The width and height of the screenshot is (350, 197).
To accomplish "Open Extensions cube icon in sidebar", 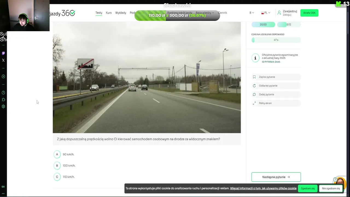I will [3, 100].
